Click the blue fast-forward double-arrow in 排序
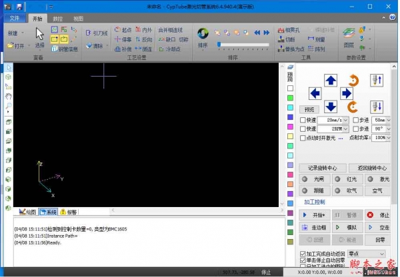 267,33
